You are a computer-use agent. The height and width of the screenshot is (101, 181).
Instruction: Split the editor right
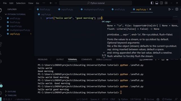coord(177,9)
